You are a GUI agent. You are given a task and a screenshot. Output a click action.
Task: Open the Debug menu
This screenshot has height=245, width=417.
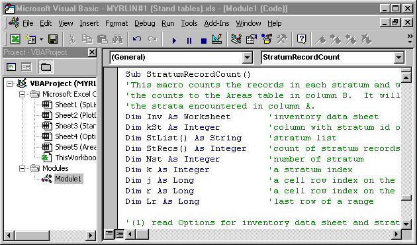click(145, 23)
